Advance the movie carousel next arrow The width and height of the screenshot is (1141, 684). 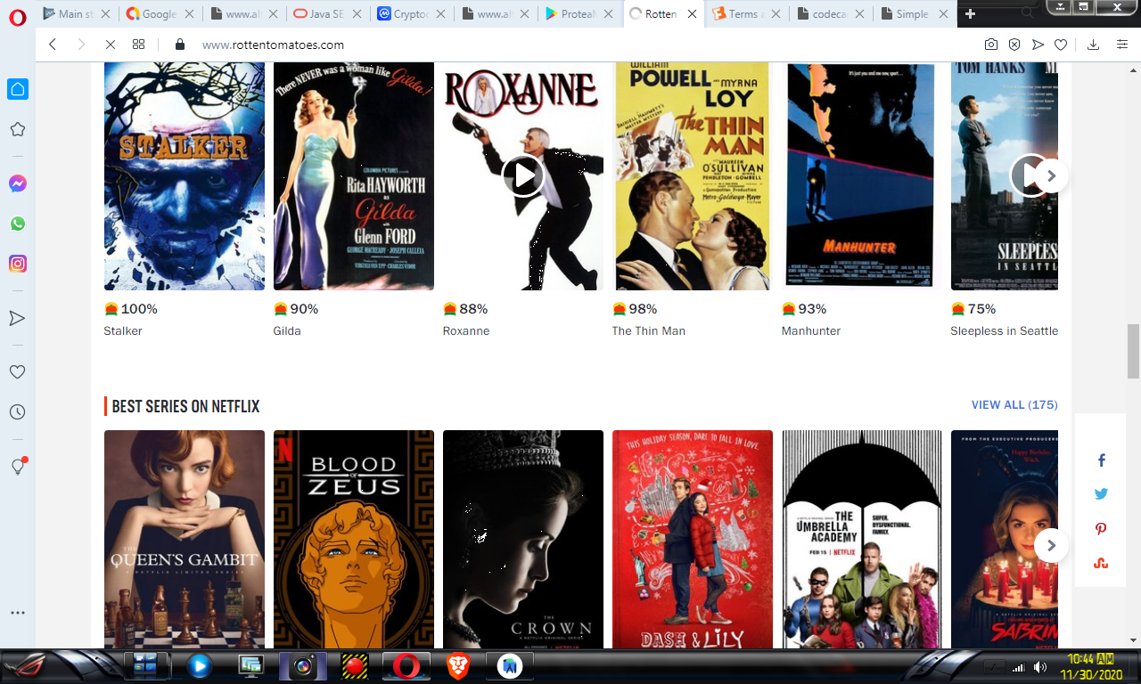pos(1051,175)
